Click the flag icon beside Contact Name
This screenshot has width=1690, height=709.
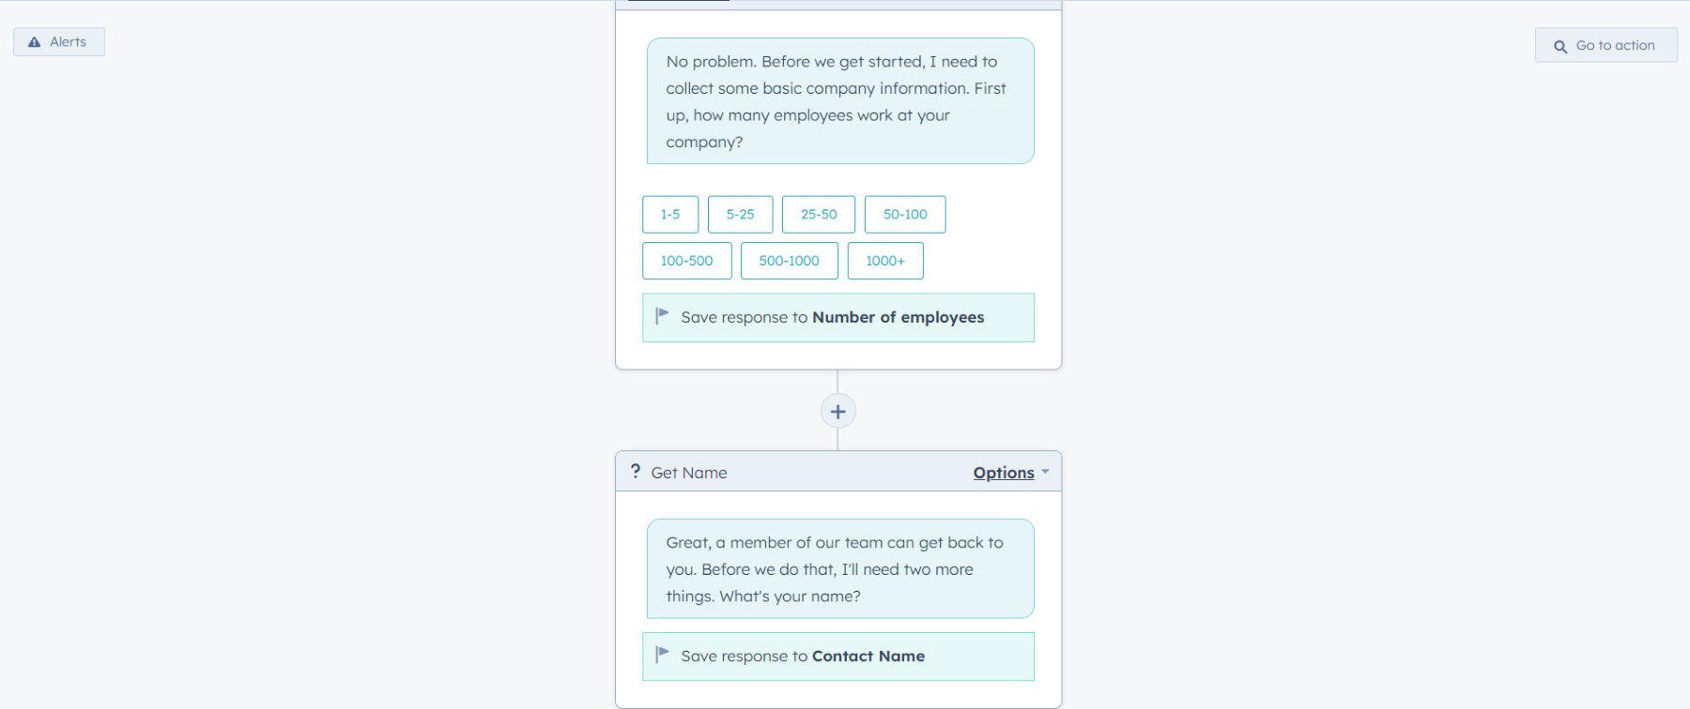(661, 656)
